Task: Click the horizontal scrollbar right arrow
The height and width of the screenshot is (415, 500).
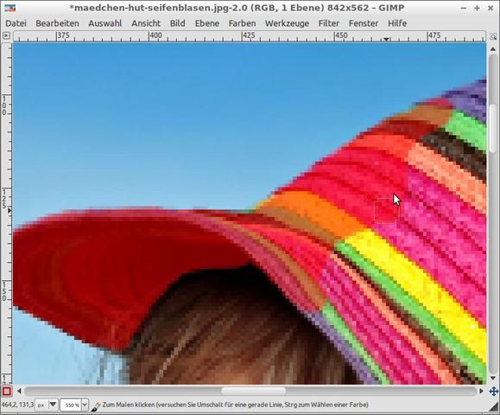Action: [482, 391]
